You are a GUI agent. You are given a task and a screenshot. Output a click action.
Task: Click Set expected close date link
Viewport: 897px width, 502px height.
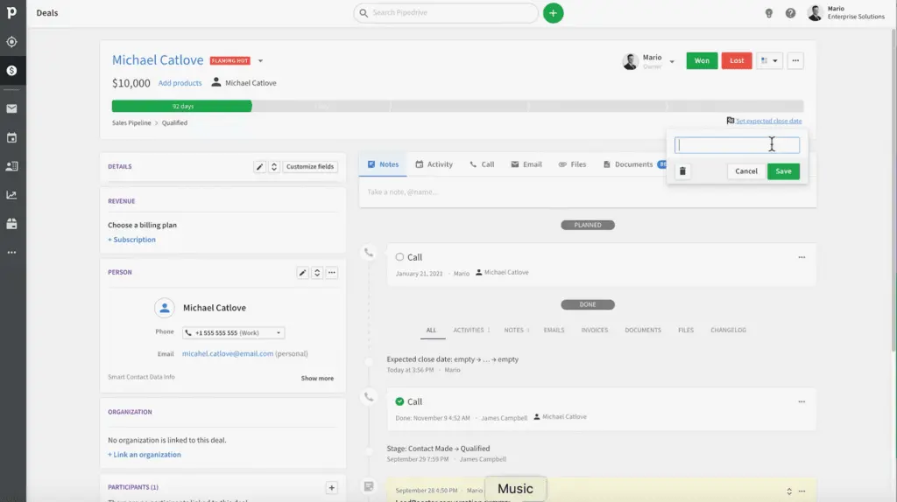tap(768, 121)
